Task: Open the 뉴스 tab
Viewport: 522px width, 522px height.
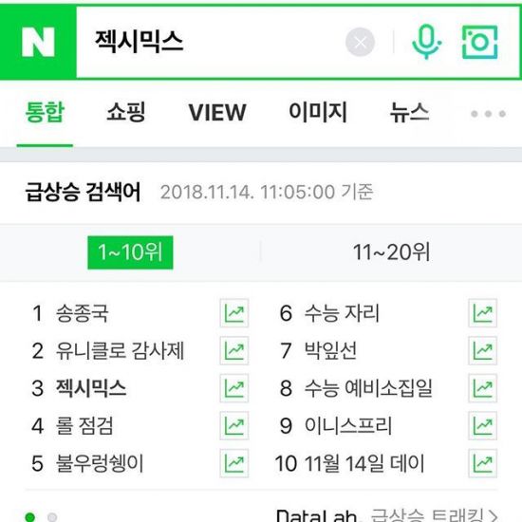Action: click(x=409, y=112)
